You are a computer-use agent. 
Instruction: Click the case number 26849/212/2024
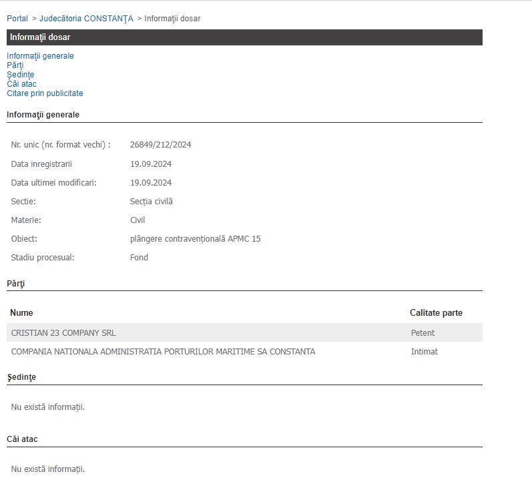click(x=160, y=145)
